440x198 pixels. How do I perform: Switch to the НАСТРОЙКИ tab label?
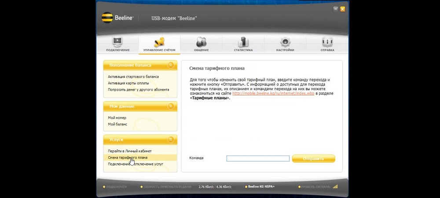point(285,50)
